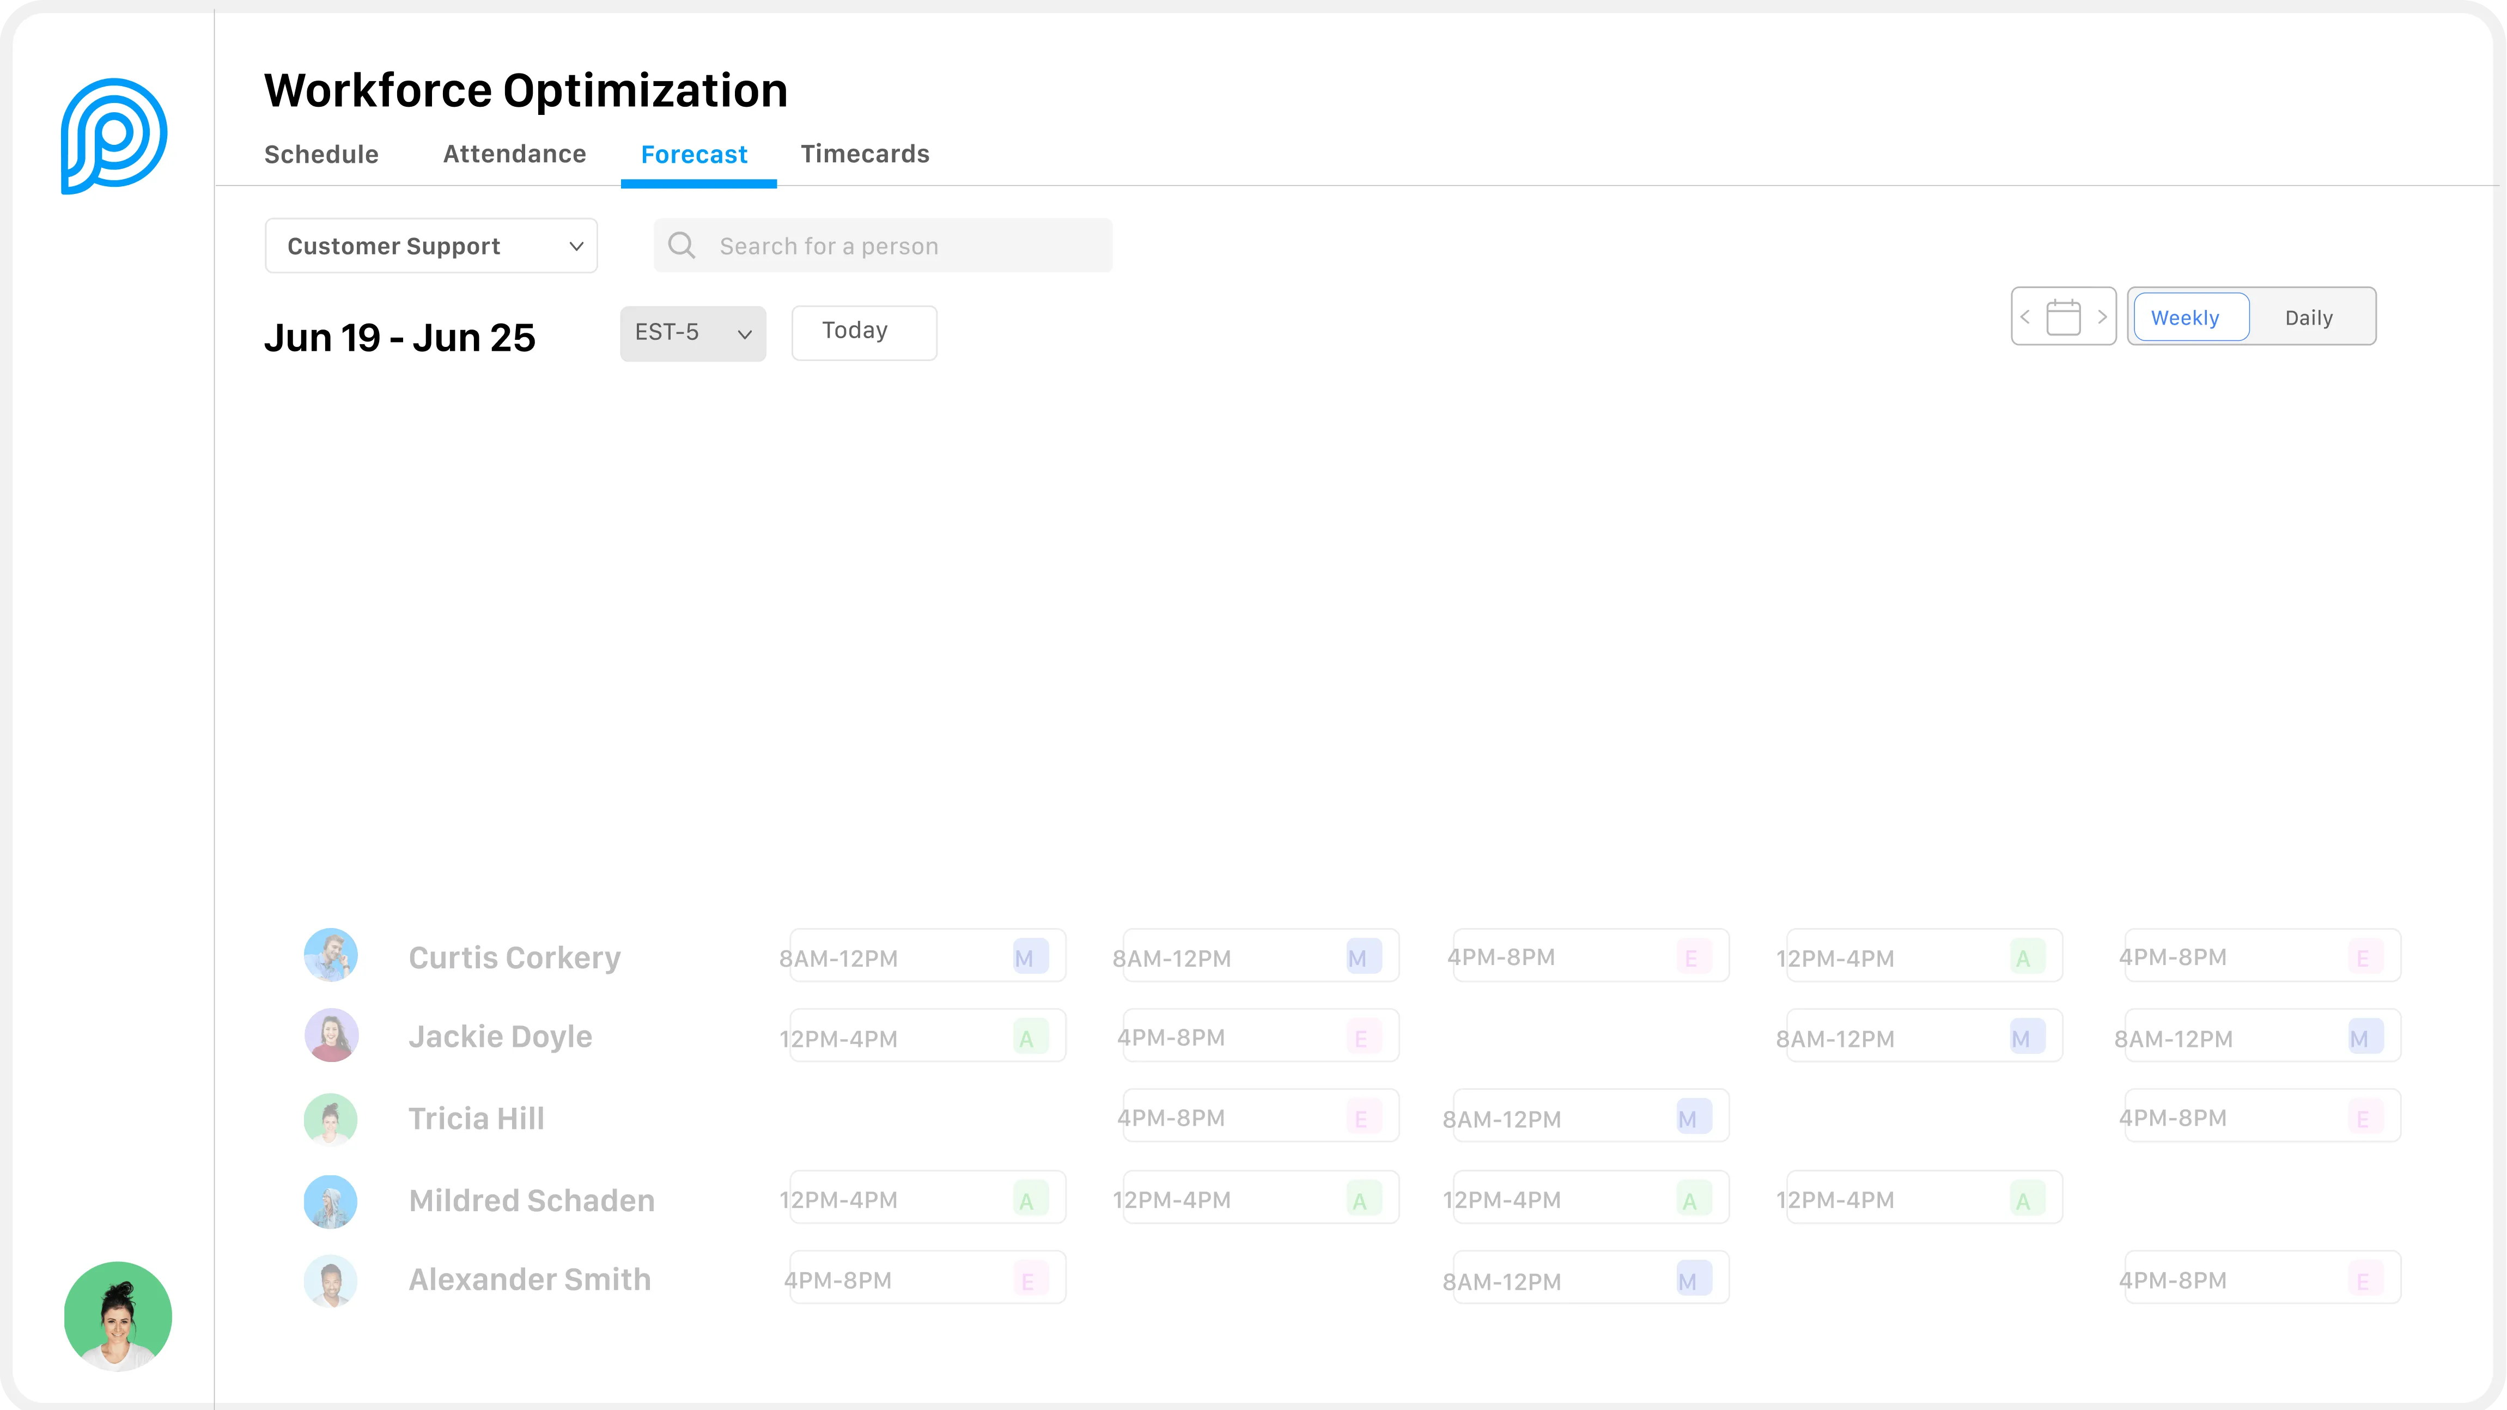
Task: Select Mildred Schaden's name
Action: 531,1200
